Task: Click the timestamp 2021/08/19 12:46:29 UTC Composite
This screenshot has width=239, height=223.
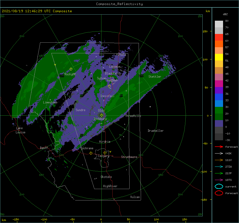Action: [x=37, y=11]
